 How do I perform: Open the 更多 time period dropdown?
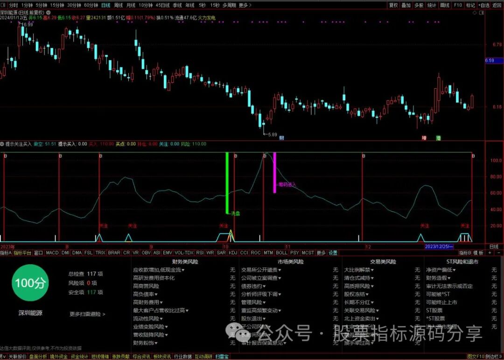click(x=245, y=5)
